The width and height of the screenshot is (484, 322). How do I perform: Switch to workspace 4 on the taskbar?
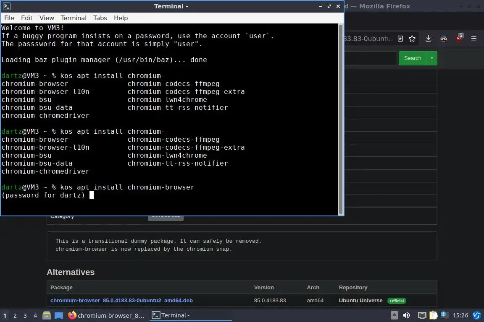click(35, 316)
